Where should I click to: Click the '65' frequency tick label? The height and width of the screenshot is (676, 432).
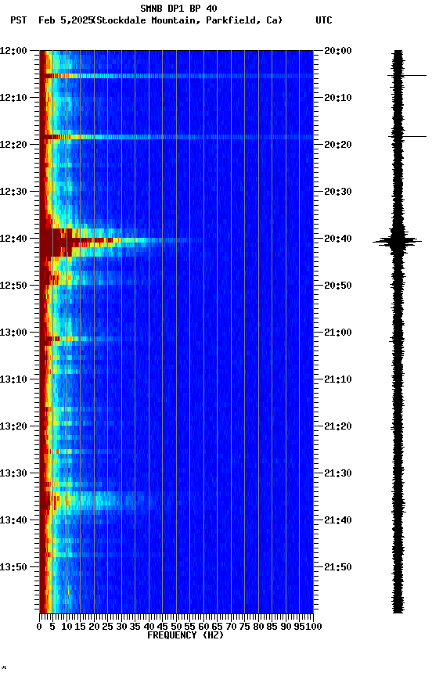coord(218,627)
